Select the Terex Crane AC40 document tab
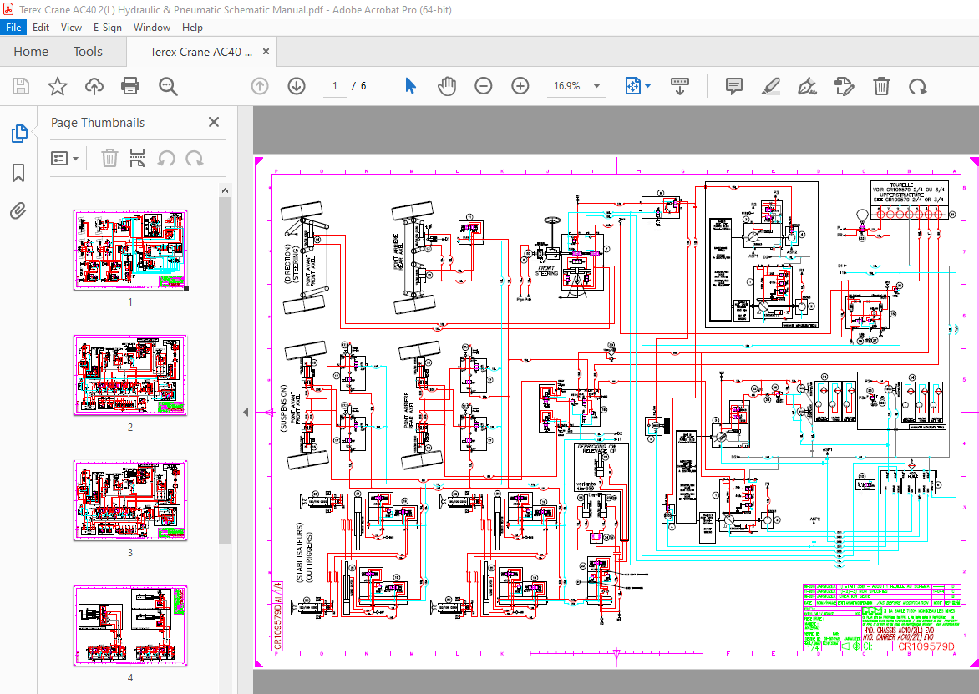 coord(201,52)
